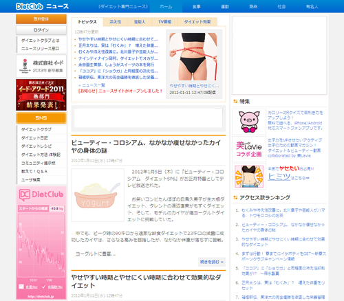Switch to the TV番組 tab
The height and width of the screenshot is (301, 344).
click(x=164, y=22)
